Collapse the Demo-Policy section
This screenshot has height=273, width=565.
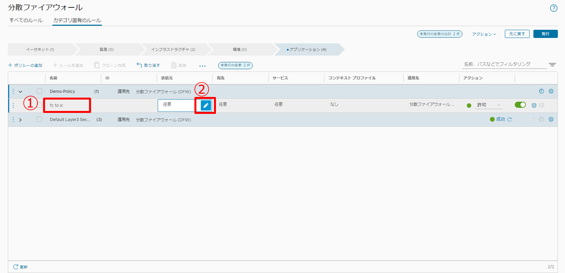coord(21,92)
